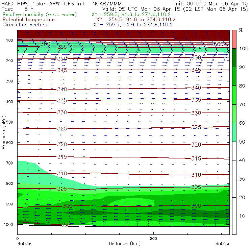The width and height of the screenshot is (250, 250).
Task: Click the left '335' isentrope contour label
Action: point(62,101)
